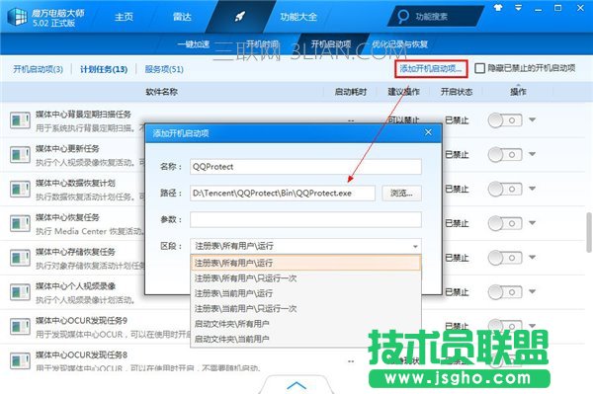The height and width of the screenshot is (394, 593).
Task: Select 启动文件夹\当前用户 option
Action: [x=305, y=339]
